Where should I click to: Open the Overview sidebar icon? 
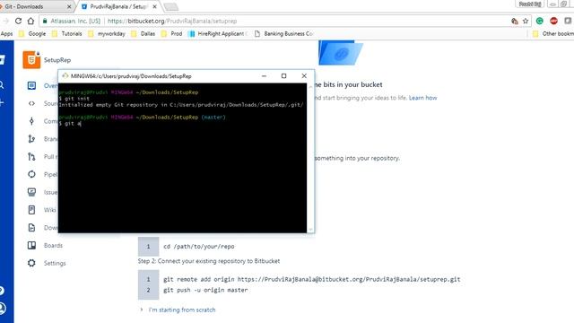coord(32,86)
